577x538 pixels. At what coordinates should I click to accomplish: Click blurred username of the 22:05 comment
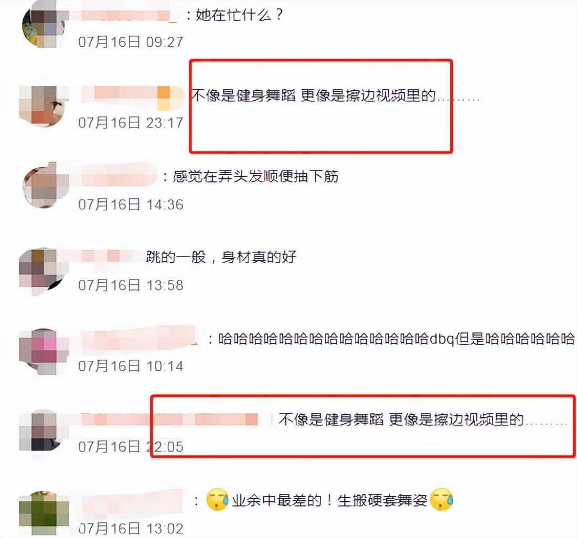coord(169,419)
